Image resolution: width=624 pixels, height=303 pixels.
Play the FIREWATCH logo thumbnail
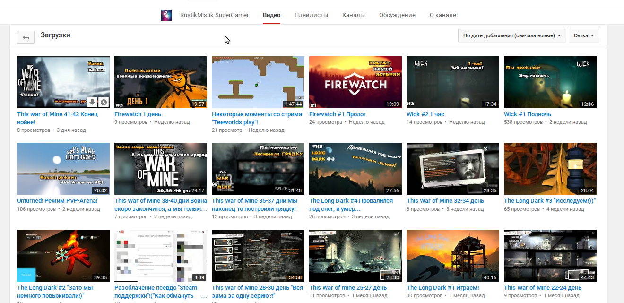pyautogui.click(x=355, y=82)
